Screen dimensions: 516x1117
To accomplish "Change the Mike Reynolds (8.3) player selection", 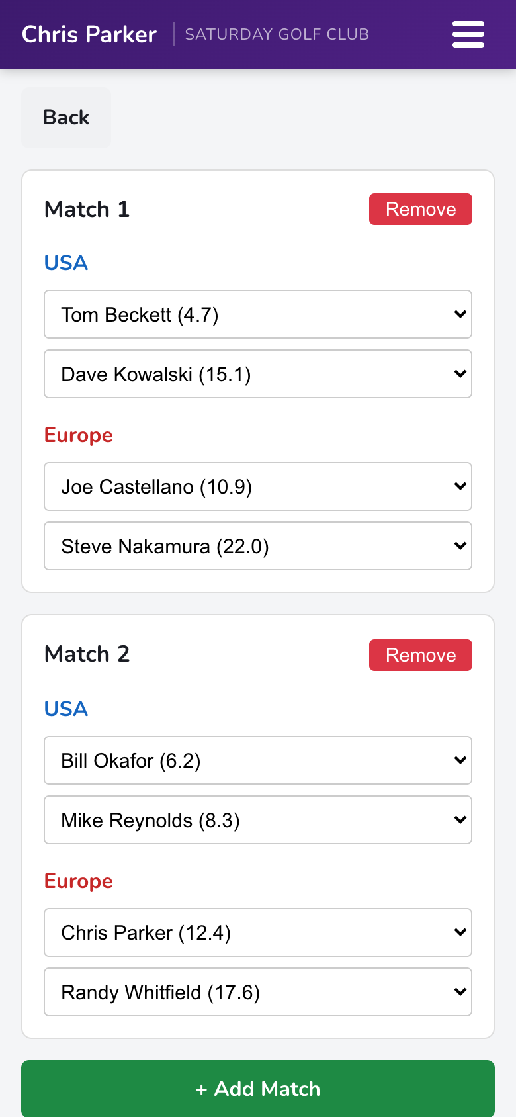I will tap(258, 820).
